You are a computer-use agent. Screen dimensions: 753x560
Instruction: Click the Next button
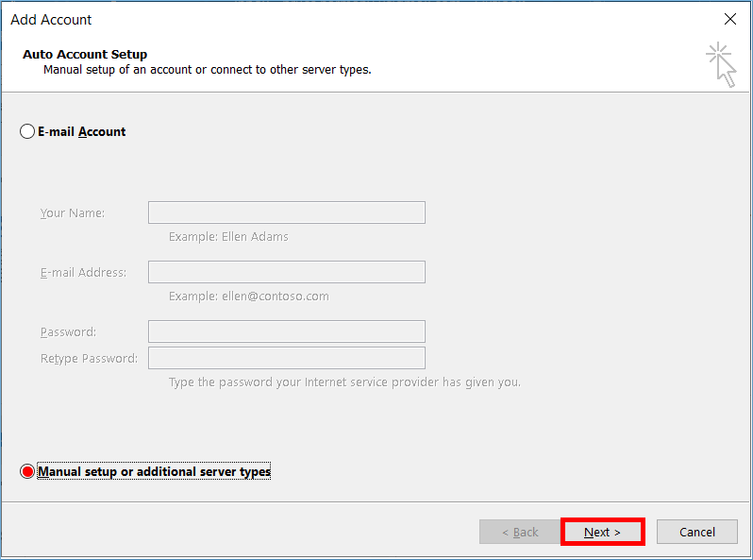[x=603, y=532]
